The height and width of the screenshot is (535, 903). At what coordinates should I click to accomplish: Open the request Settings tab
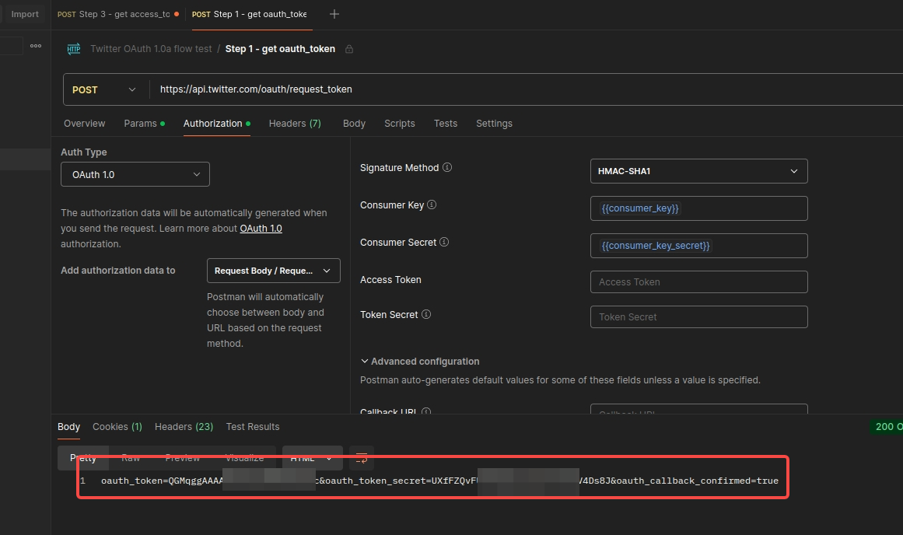click(x=494, y=124)
